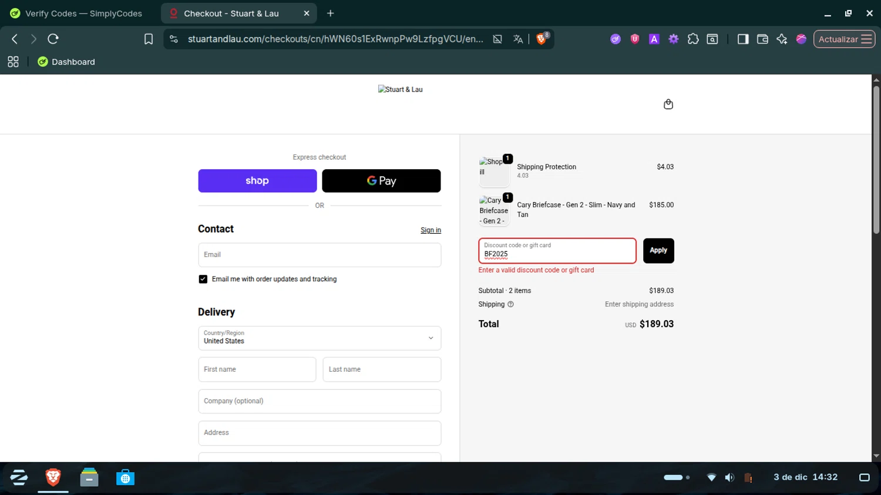Click the taskbar workspace switcher pill
Image resolution: width=881 pixels, height=495 pixels.
click(x=677, y=477)
